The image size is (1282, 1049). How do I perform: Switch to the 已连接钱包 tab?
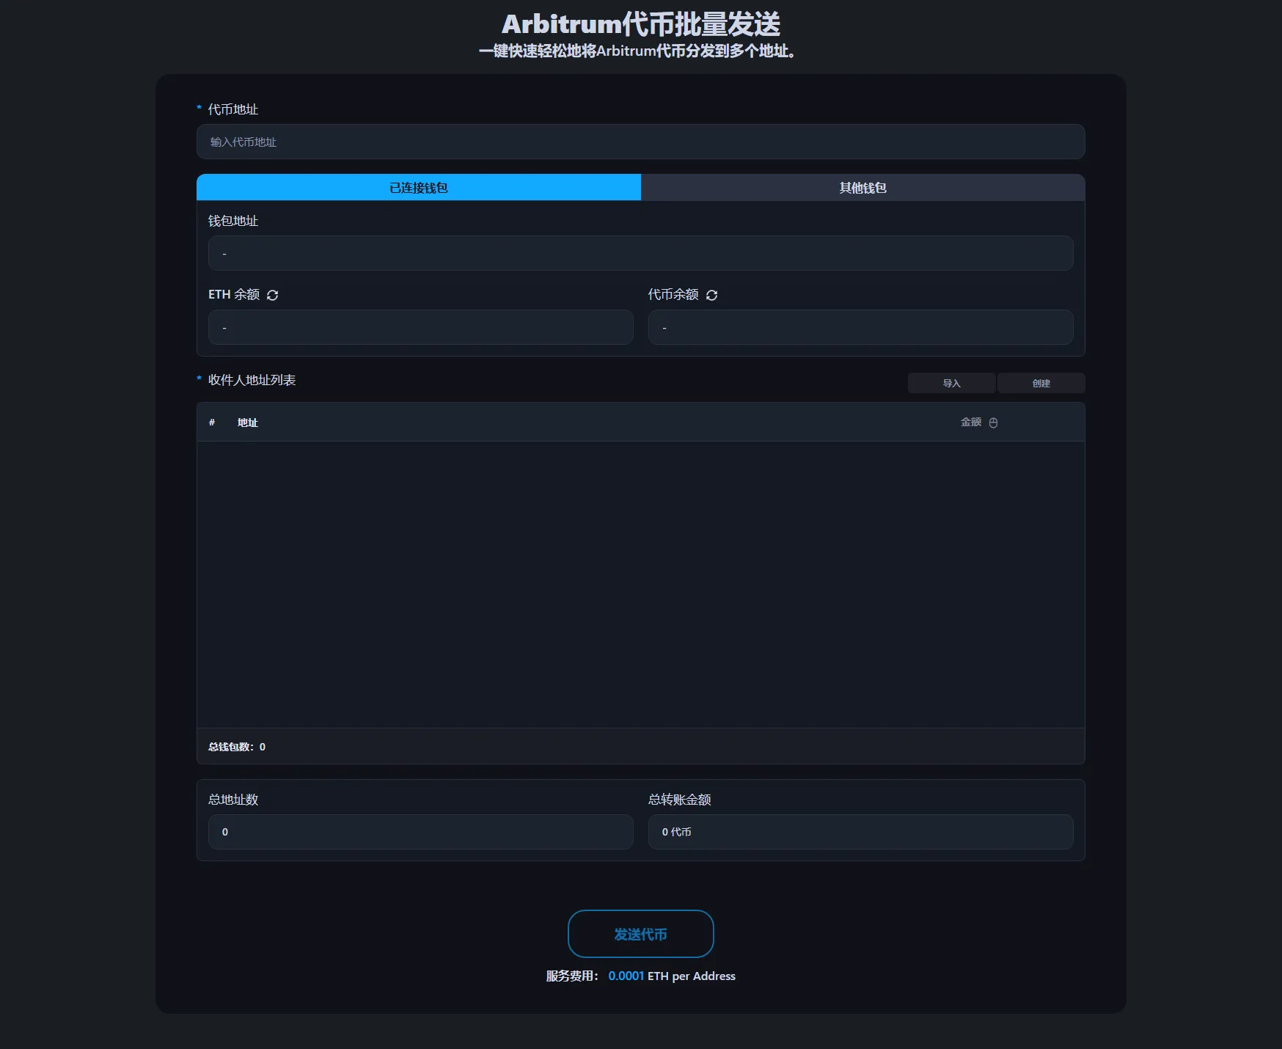click(418, 188)
